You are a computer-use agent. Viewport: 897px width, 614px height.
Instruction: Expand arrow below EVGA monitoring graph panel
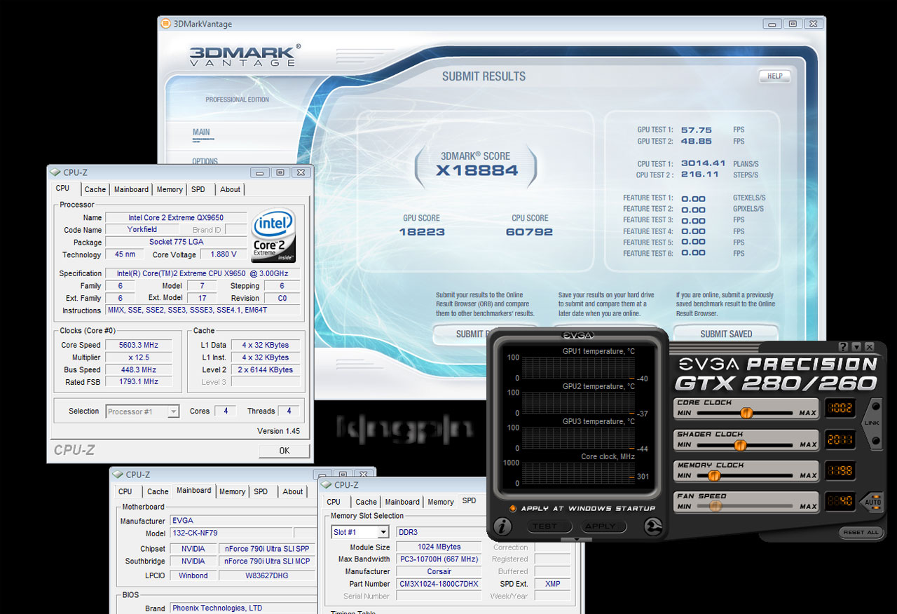point(576,540)
